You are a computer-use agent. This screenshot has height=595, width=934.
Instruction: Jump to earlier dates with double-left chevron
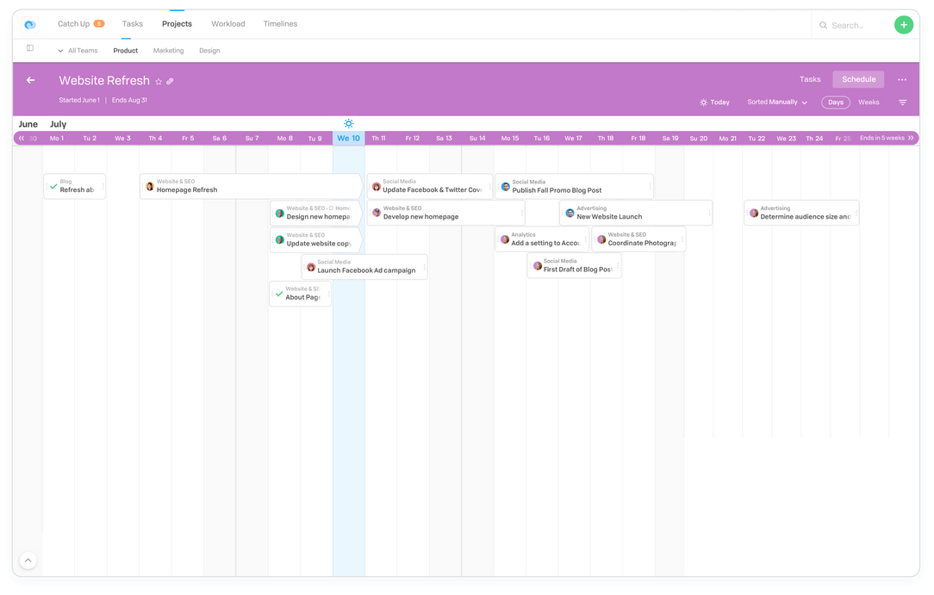[x=22, y=138]
